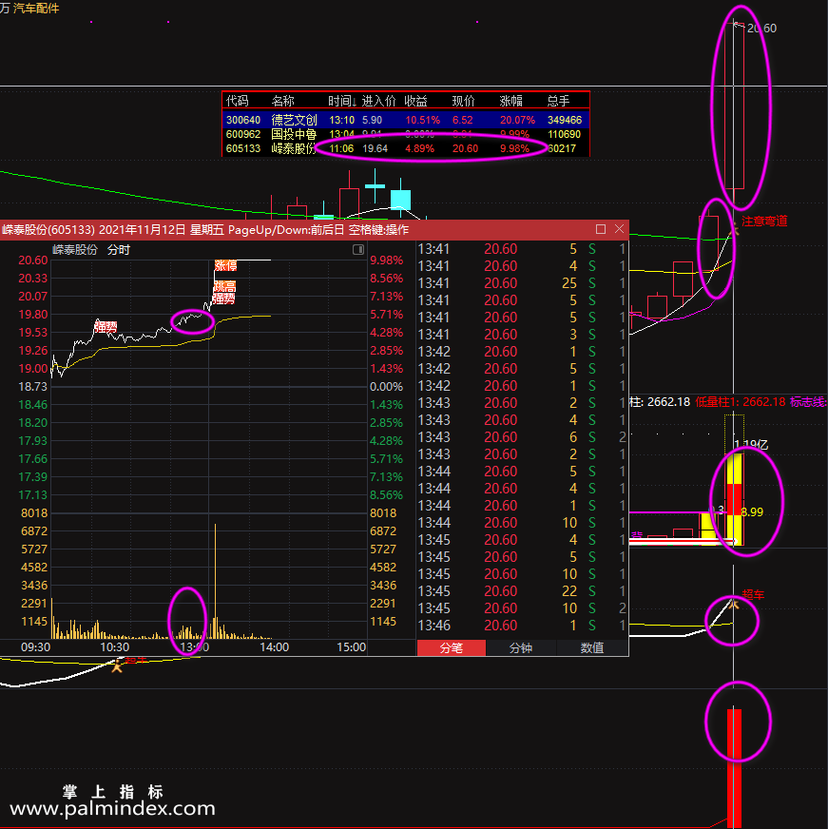The width and height of the screenshot is (828, 829).
Task: Toggle sort on the 时间 column header
Action: pyautogui.click(x=342, y=101)
